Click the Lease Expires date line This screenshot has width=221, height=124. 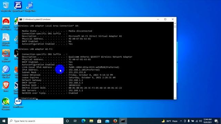coord(69,77)
